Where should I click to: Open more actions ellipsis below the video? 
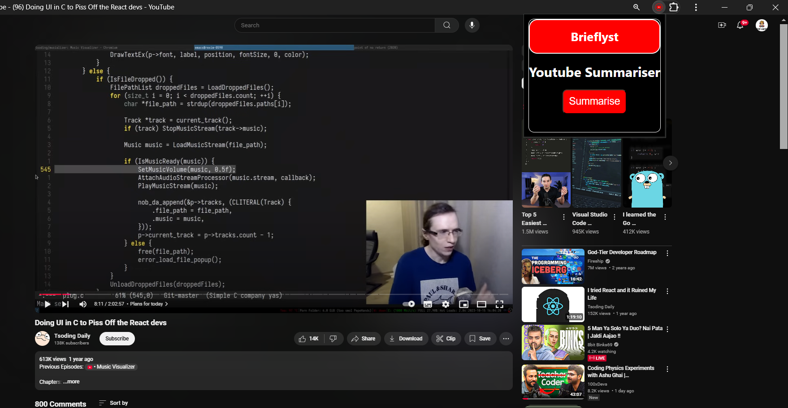coord(506,339)
